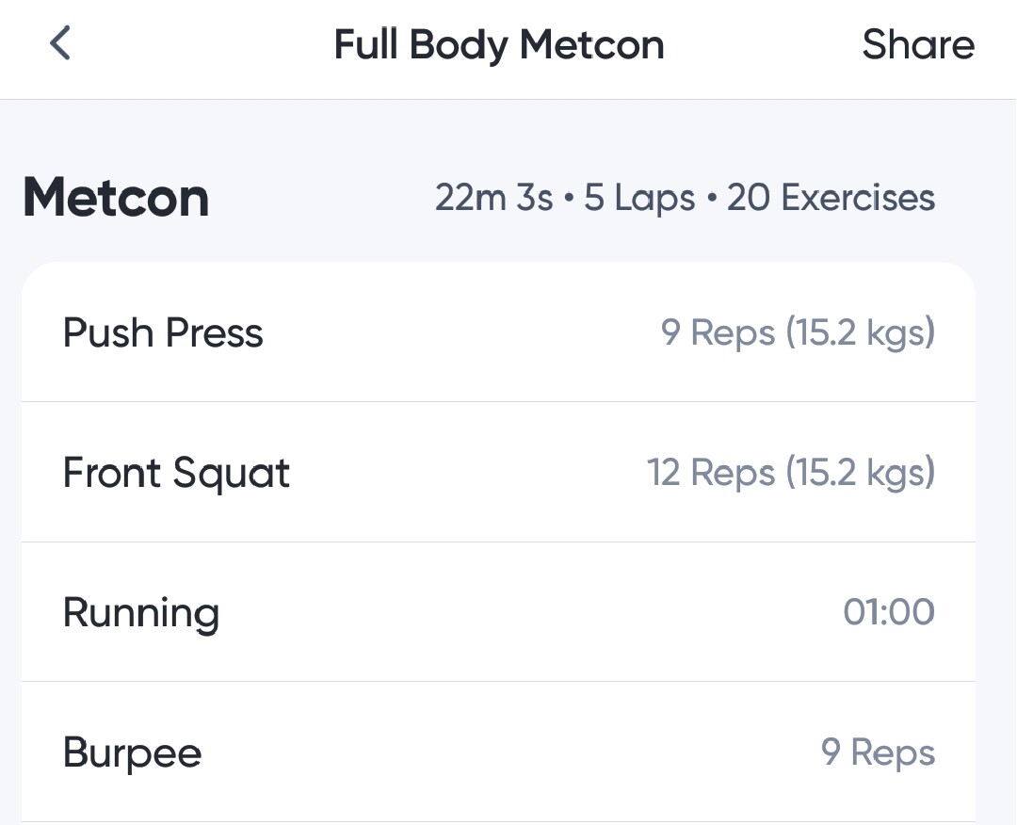The height and width of the screenshot is (825, 1017).
Task: Select the Push Press name text
Action: [x=163, y=333]
